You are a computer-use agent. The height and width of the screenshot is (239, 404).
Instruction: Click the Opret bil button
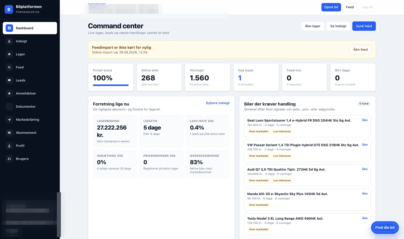[331, 7]
